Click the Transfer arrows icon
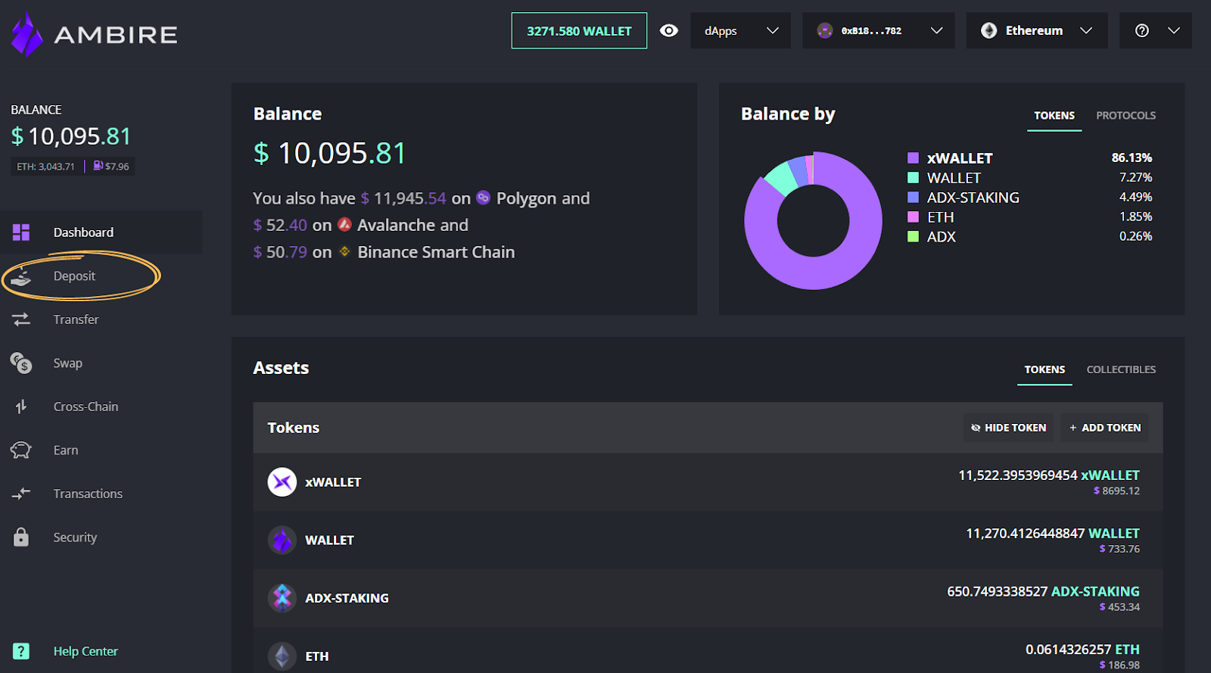Image resolution: width=1211 pixels, height=673 pixels. pyautogui.click(x=21, y=319)
